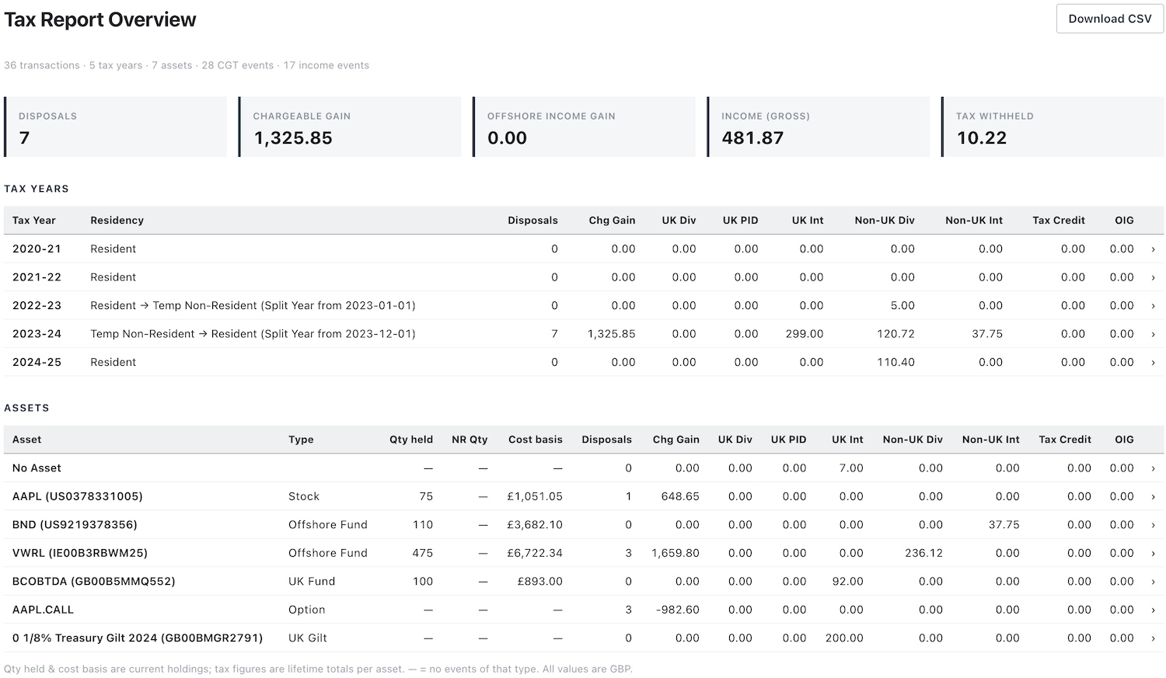
Task: Click the 2020-21 tax year label
Action: click(37, 249)
